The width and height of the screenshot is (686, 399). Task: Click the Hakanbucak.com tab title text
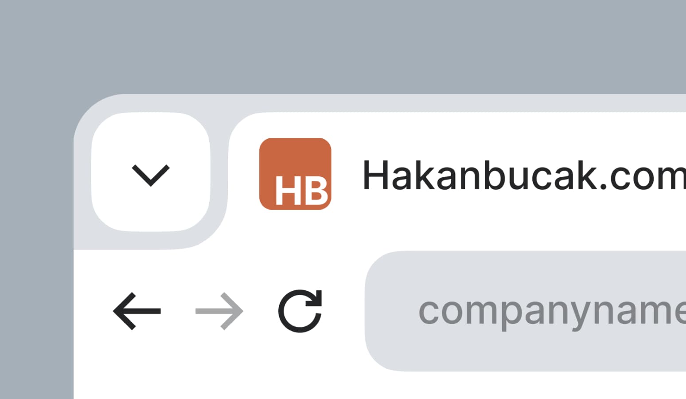pyautogui.click(x=524, y=176)
